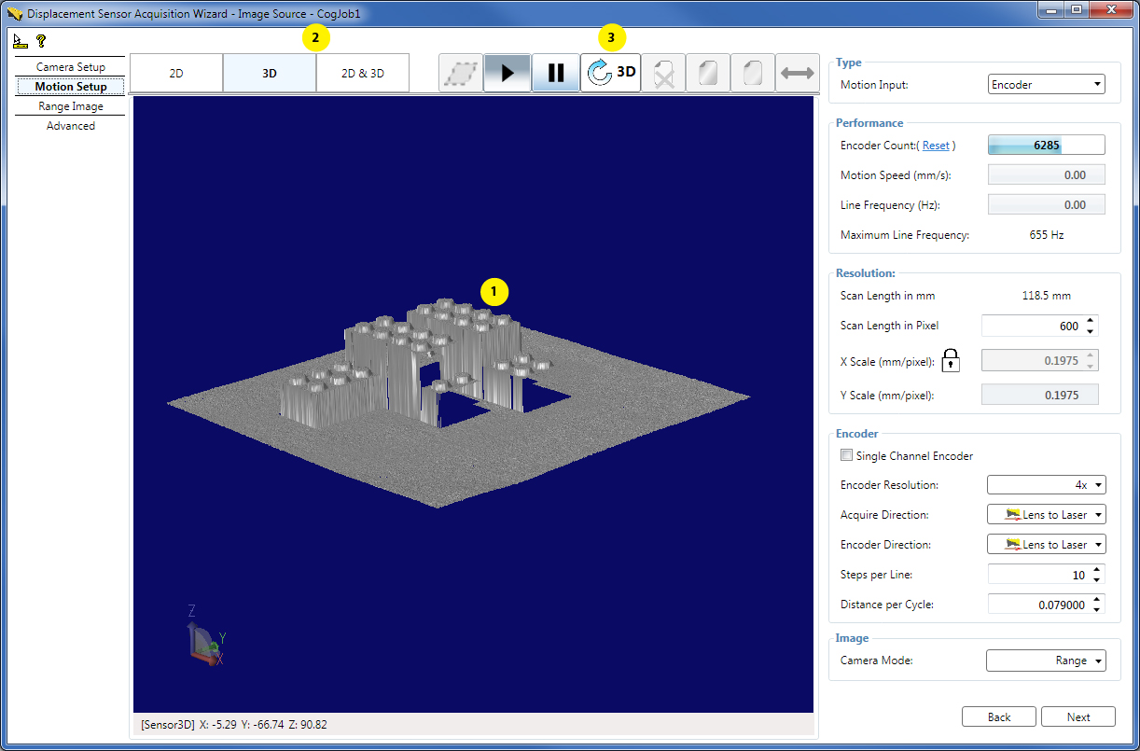The height and width of the screenshot is (751, 1140).
Task: Select the 2D & 3D tab
Action: [x=363, y=71]
